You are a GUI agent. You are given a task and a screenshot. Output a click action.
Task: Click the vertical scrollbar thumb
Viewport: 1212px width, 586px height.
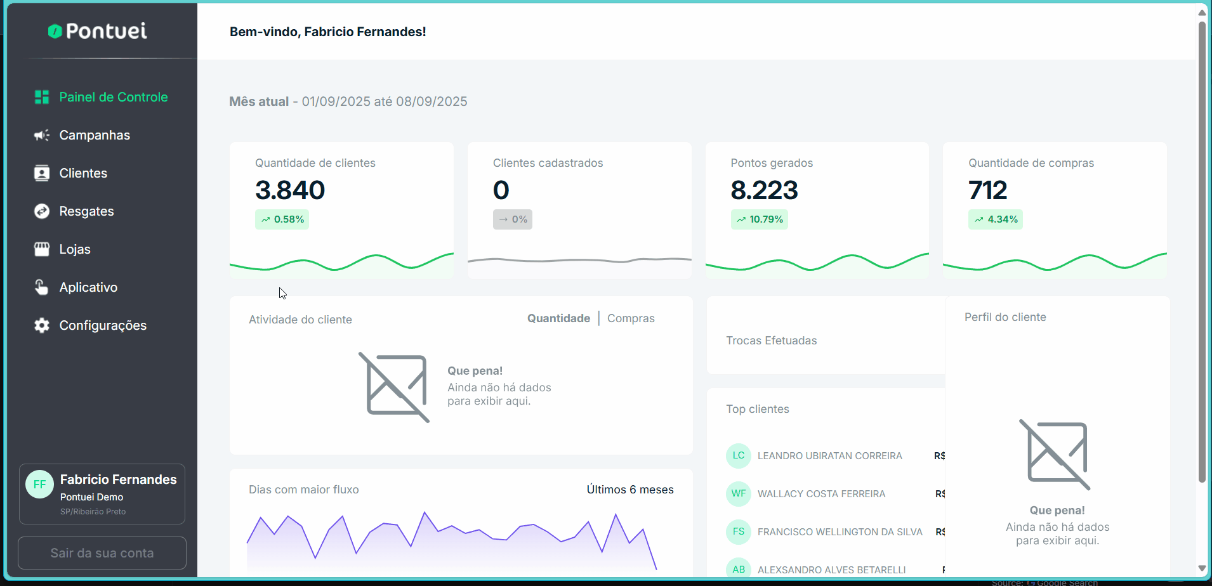tap(1202, 254)
